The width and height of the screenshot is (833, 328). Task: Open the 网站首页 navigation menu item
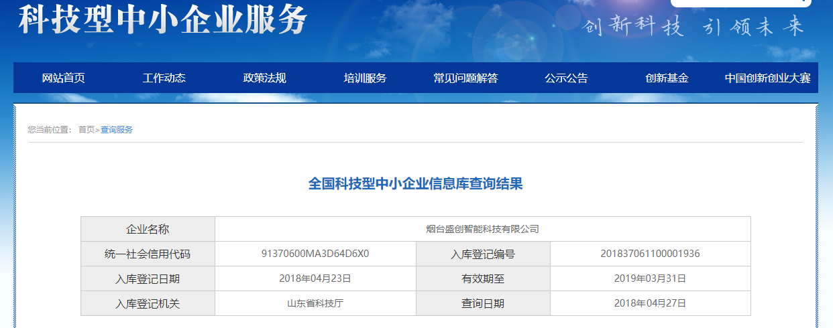[64, 78]
